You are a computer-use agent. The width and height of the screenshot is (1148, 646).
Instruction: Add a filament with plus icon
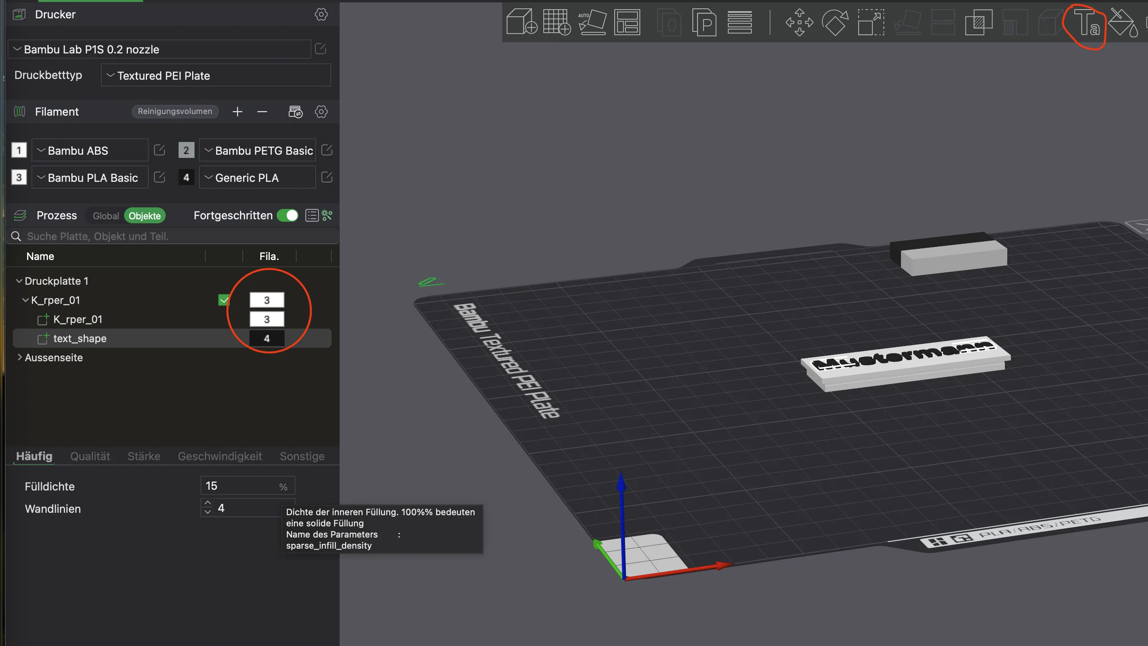pyautogui.click(x=238, y=112)
